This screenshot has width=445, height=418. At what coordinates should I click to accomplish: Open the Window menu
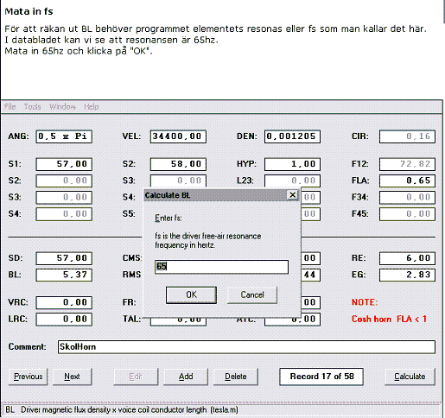(x=62, y=107)
